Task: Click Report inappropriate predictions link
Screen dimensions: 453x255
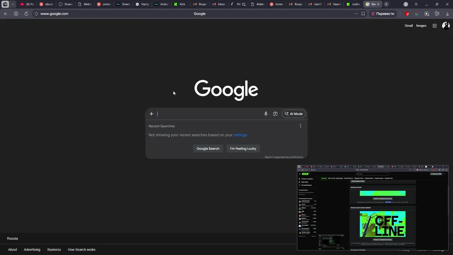Action: [x=284, y=157]
